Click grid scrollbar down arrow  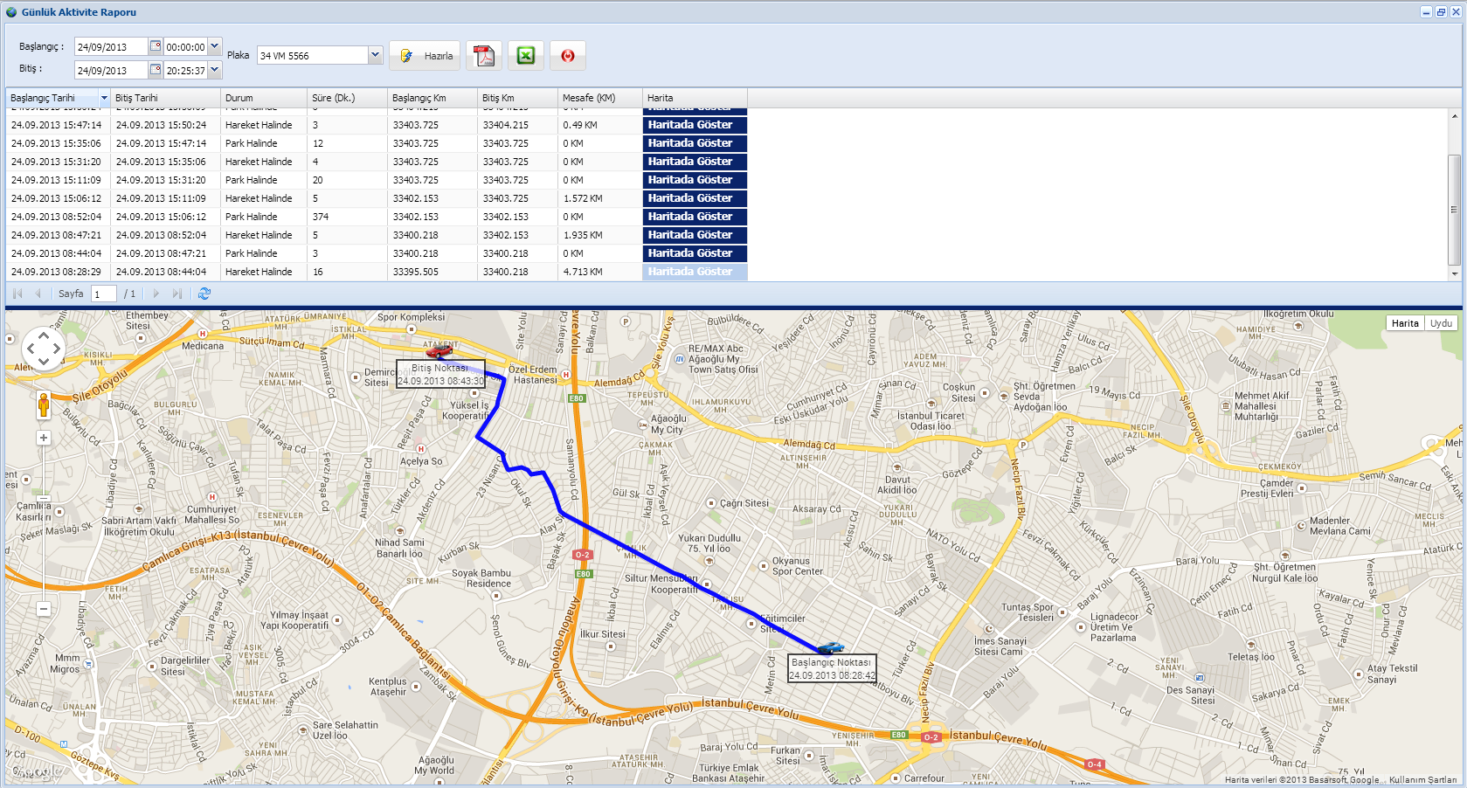(x=1454, y=273)
